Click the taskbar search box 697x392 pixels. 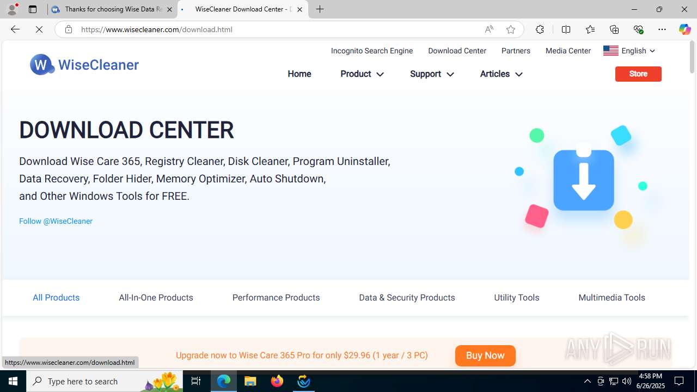click(104, 381)
